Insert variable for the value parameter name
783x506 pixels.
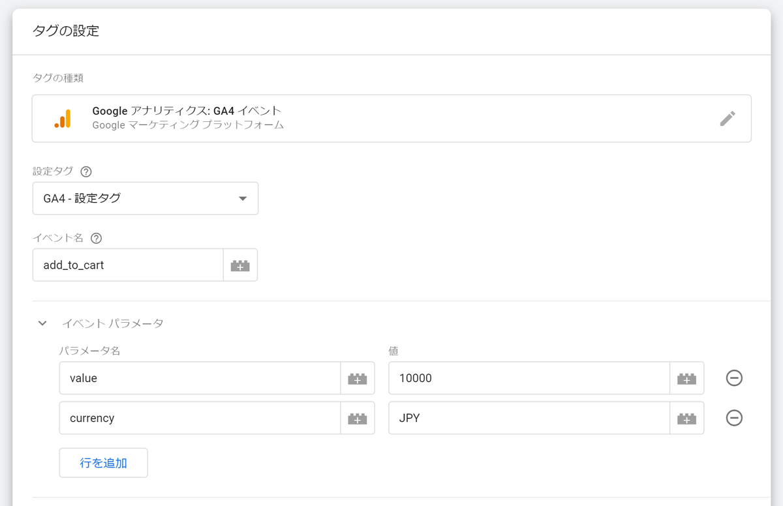click(357, 378)
